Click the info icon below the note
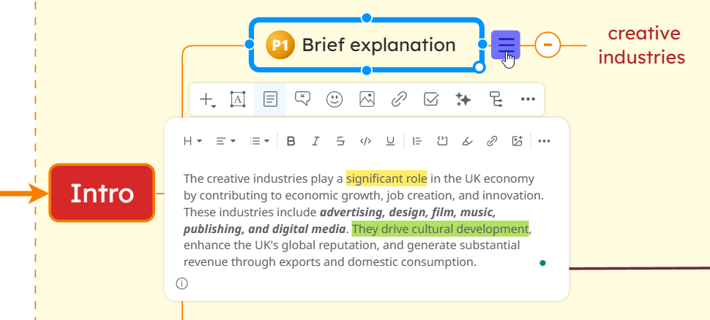The image size is (710, 320). click(182, 283)
